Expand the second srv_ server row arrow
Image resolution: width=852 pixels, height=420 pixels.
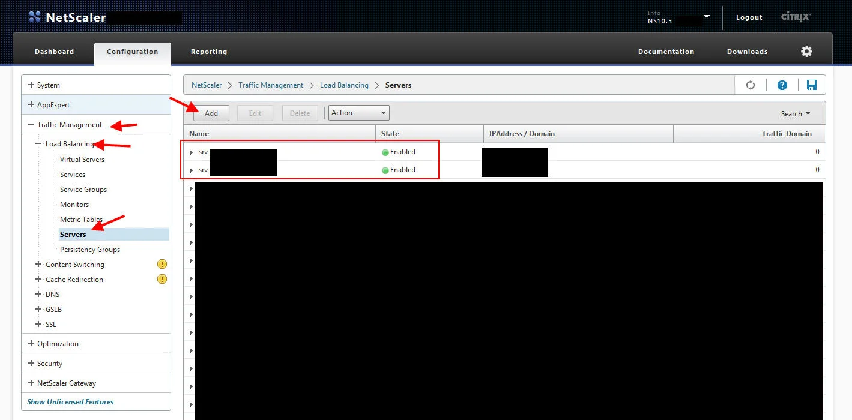click(x=191, y=170)
